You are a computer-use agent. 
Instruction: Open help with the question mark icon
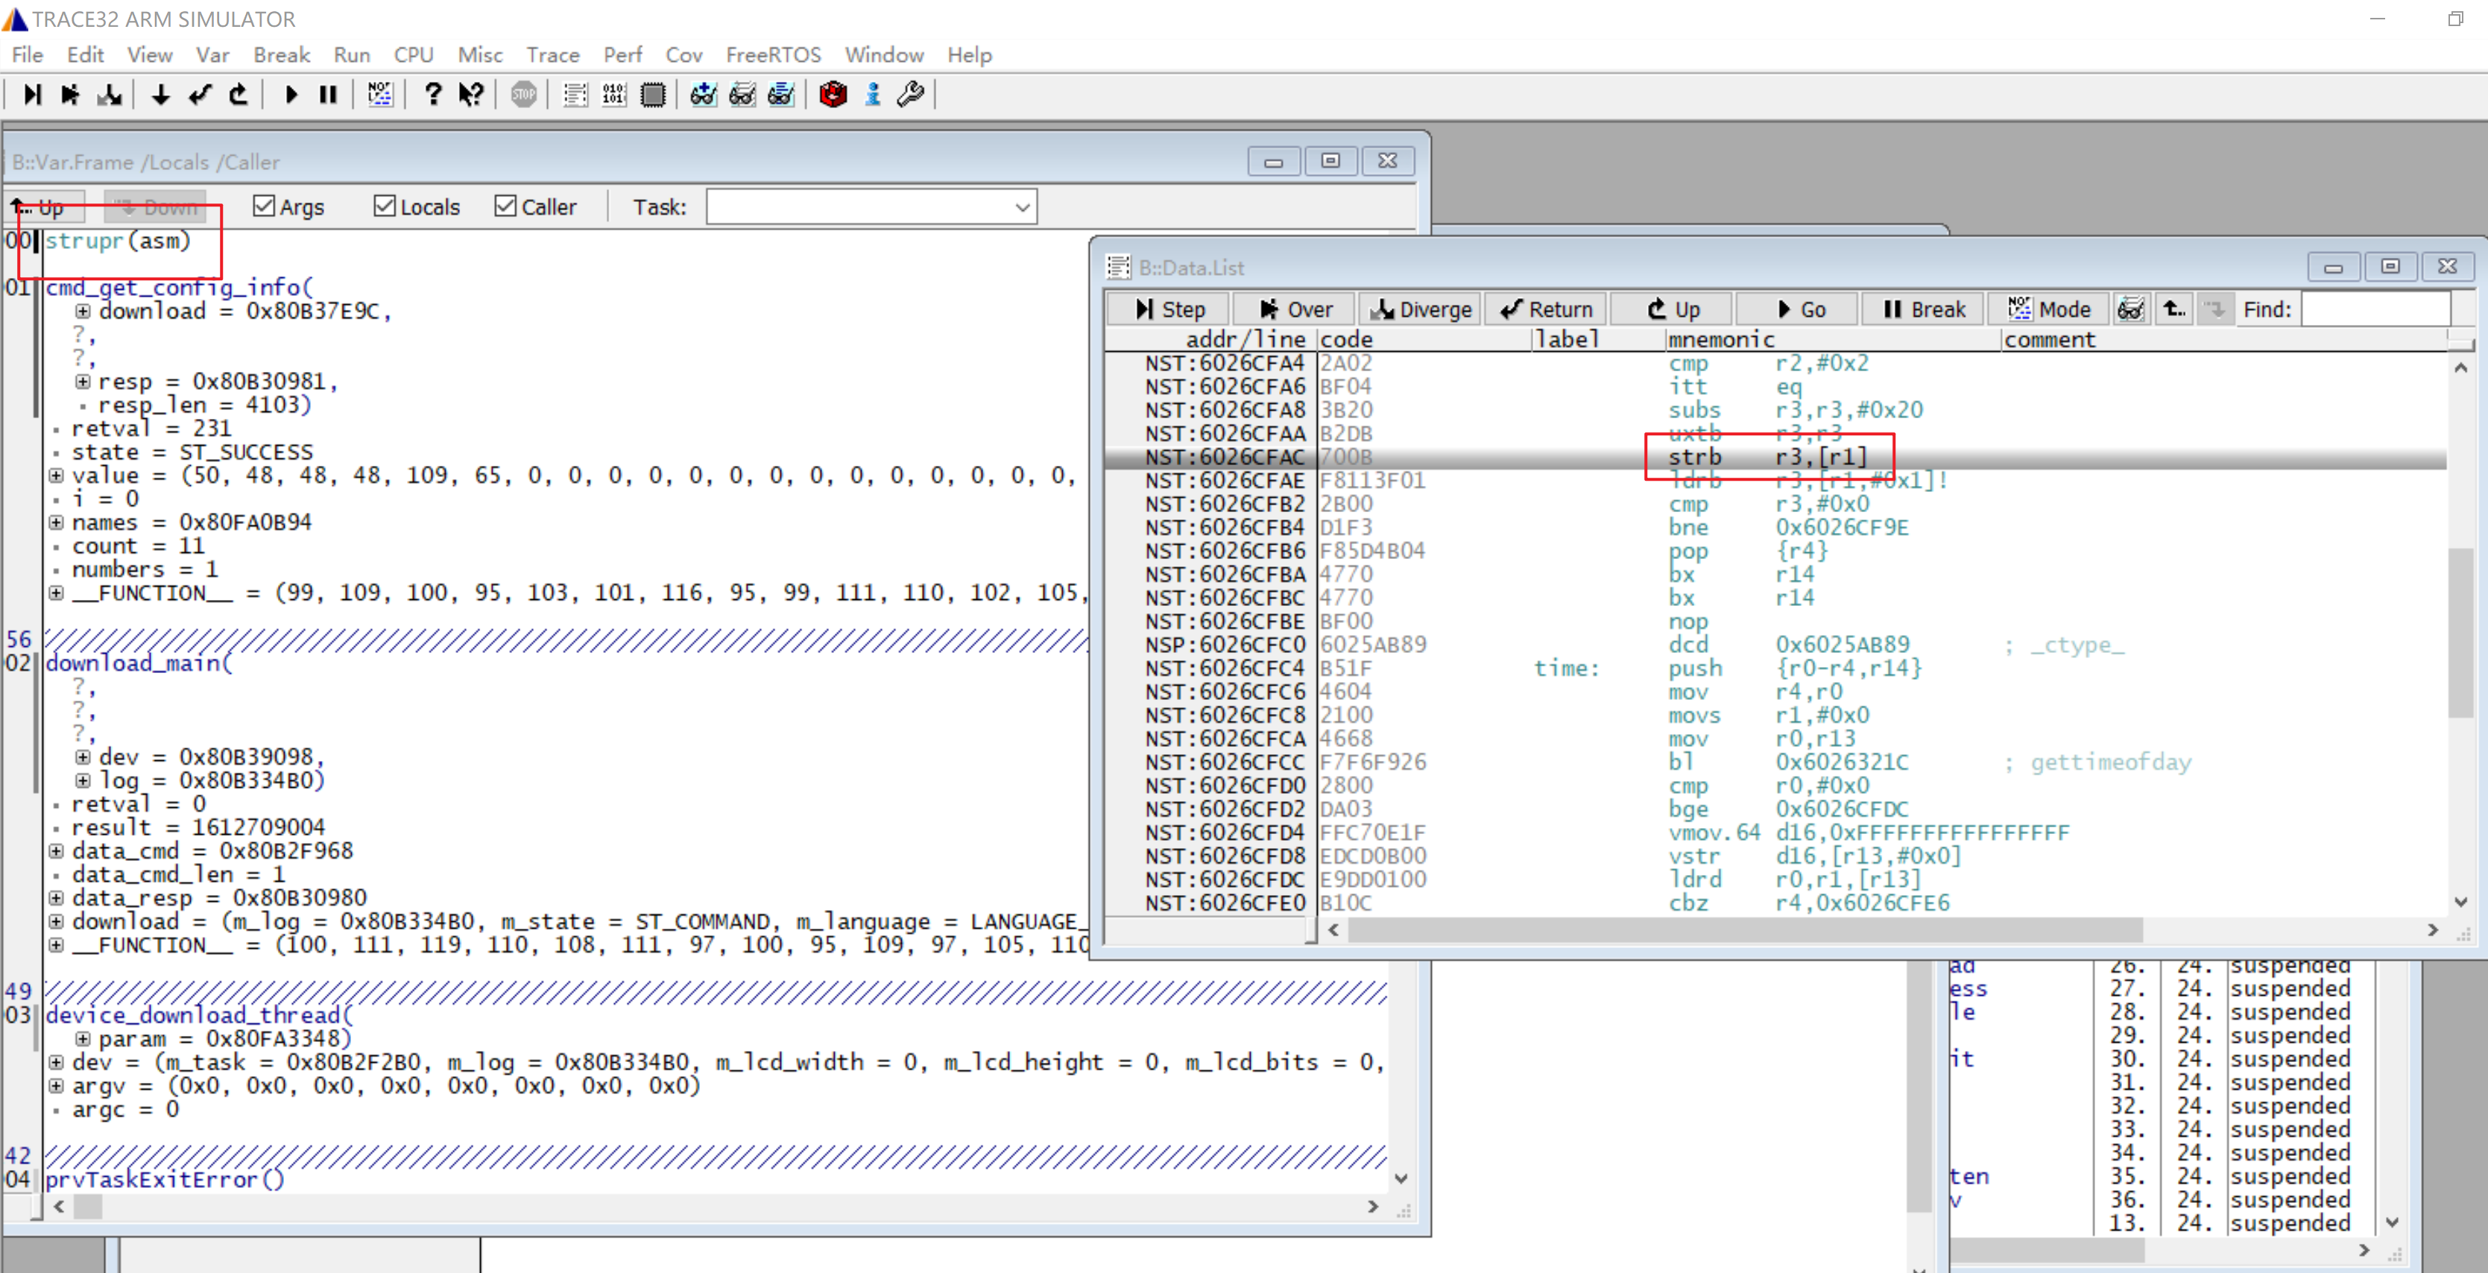tap(433, 95)
